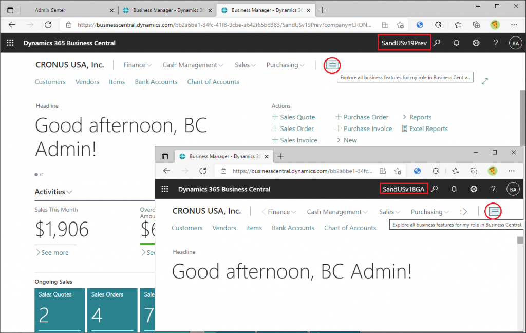
Task: Click favorites star-plus icon in back window
Action: [x=400, y=25]
